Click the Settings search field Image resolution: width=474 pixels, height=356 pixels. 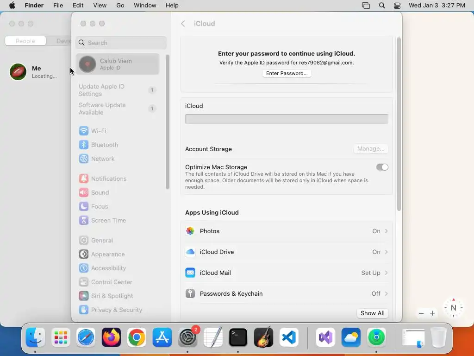[x=121, y=43]
